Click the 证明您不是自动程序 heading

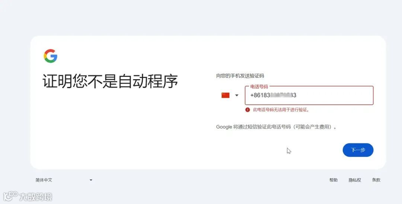(110, 81)
